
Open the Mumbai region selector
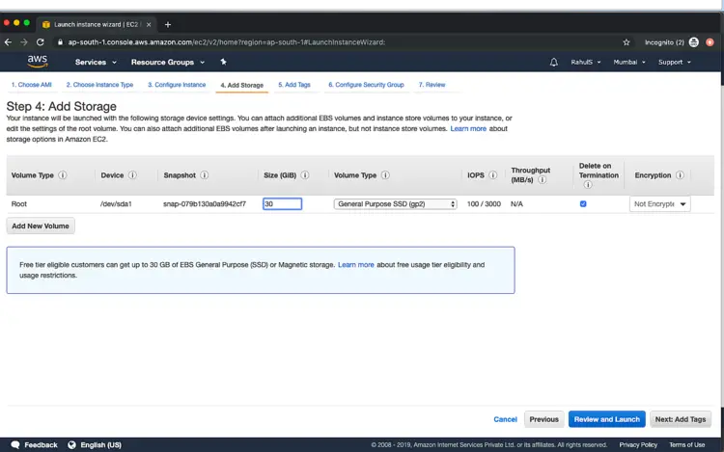[628, 63]
